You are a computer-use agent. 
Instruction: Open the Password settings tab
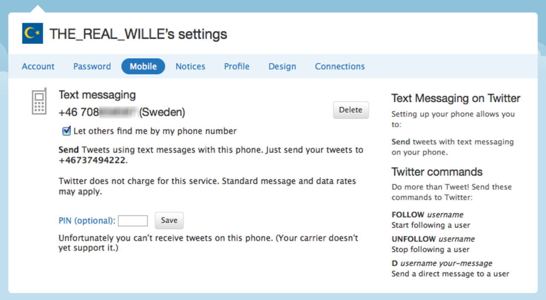point(92,66)
